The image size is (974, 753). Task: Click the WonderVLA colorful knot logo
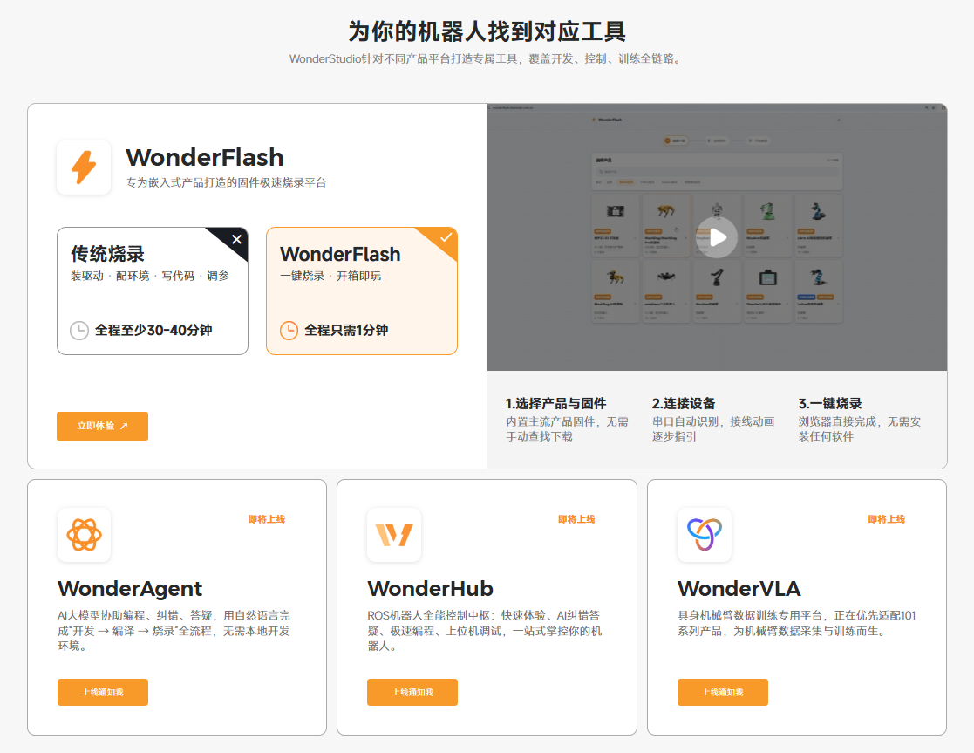[705, 535]
